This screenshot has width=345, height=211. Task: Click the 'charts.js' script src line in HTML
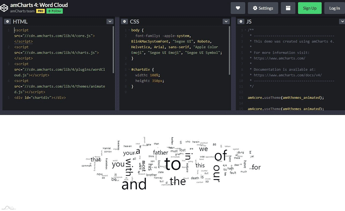coord(56,52)
